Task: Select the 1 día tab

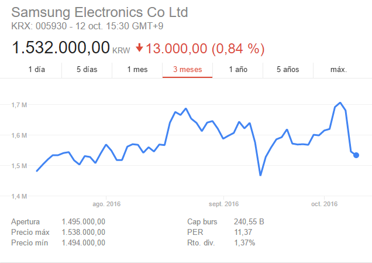Action: pyautogui.click(x=36, y=70)
